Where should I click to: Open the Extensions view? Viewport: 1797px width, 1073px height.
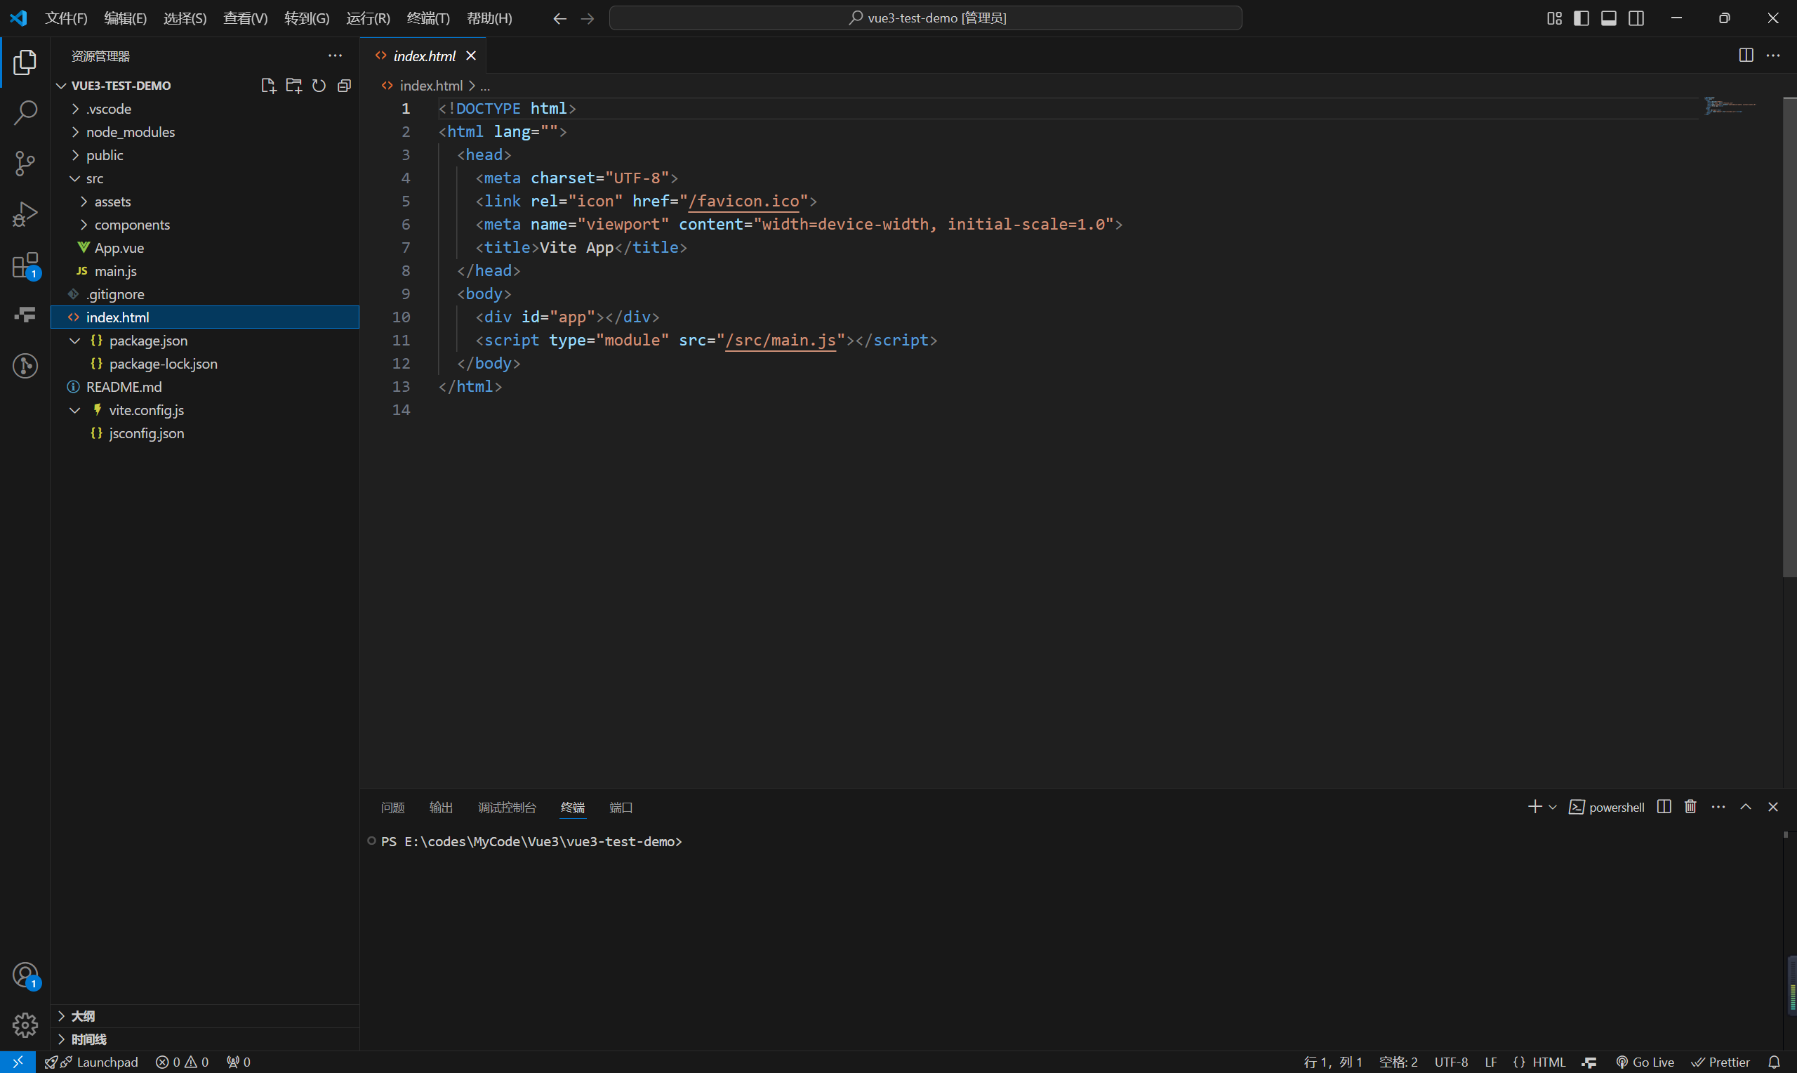pos(25,265)
